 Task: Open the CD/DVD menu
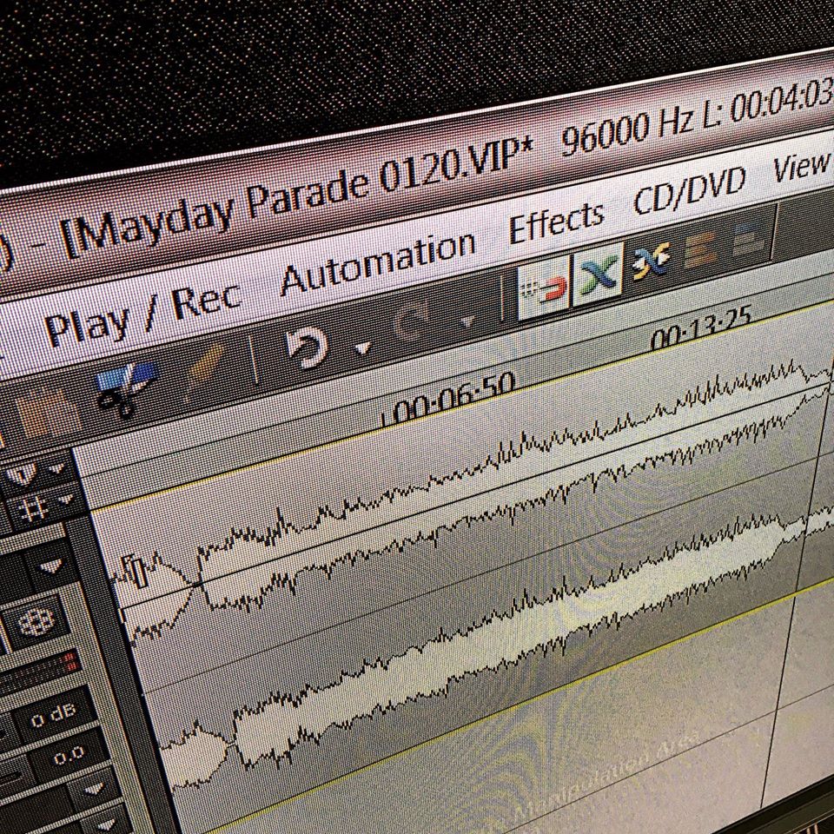690,190
